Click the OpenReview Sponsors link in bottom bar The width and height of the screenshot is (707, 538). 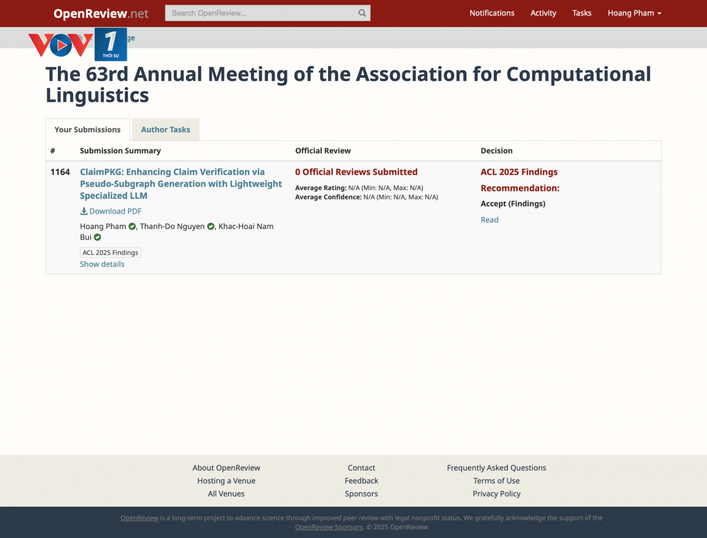click(329, 527)
